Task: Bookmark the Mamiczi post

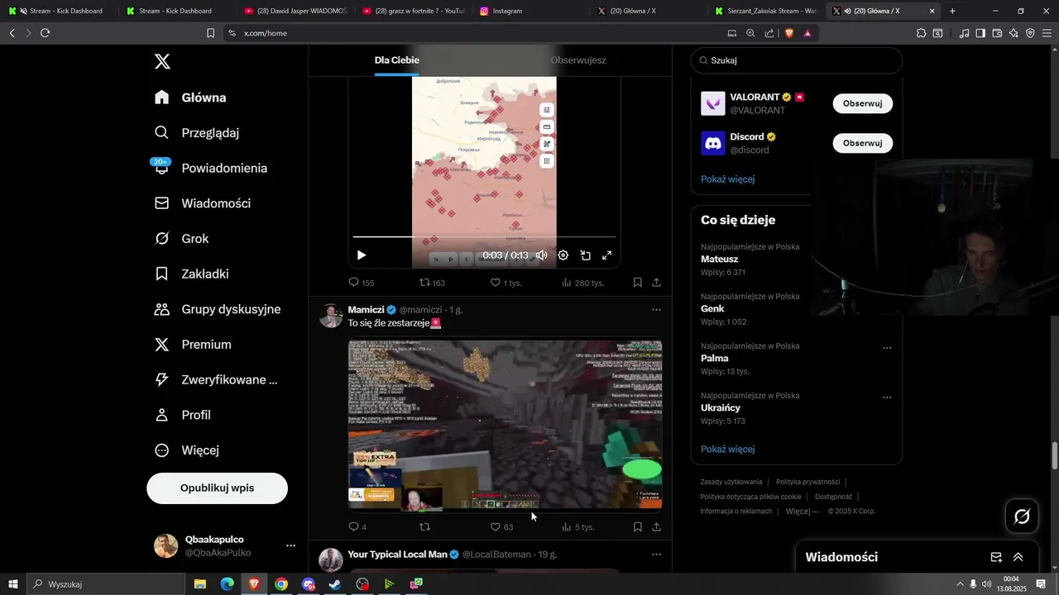Action: (x=638, y=527)
